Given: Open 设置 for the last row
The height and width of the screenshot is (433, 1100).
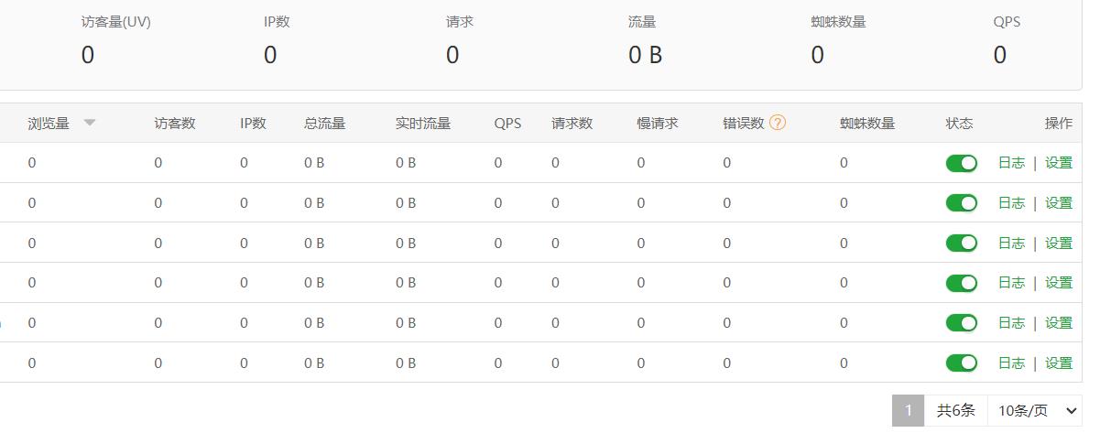Looking at the screenshot, I should pyautogui.click(x=1059, y=363).
